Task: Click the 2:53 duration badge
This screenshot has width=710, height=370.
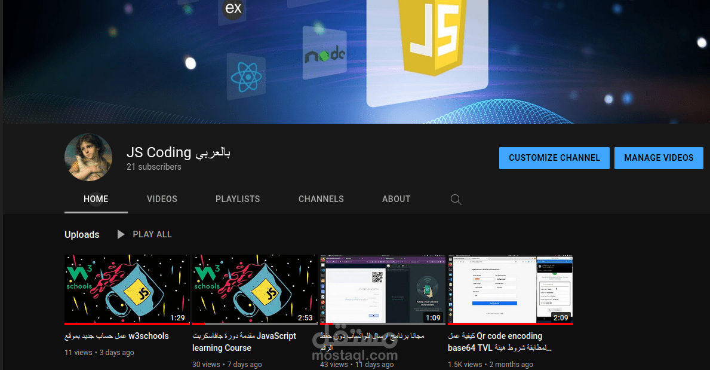Action: (x=305, y=318)
